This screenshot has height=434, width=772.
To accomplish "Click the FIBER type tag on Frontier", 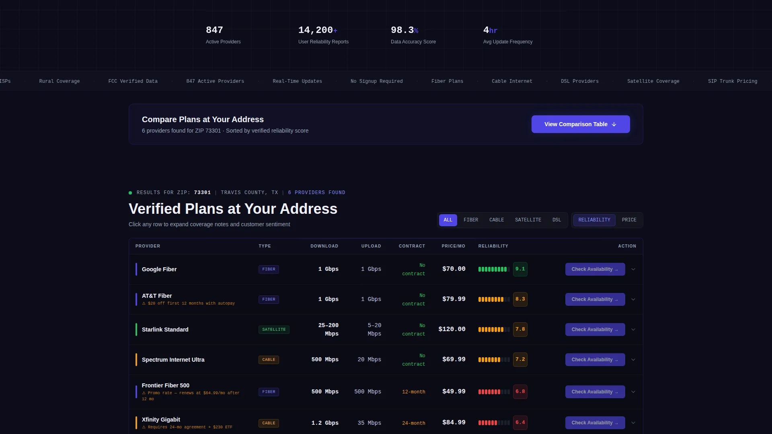I will pyautogui.click(x=269, y=392).
